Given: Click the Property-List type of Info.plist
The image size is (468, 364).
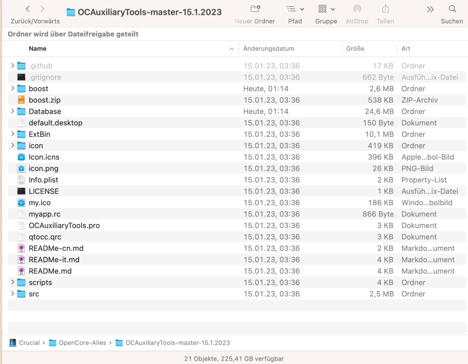Looking at the screenshot, I should (424, 180).
